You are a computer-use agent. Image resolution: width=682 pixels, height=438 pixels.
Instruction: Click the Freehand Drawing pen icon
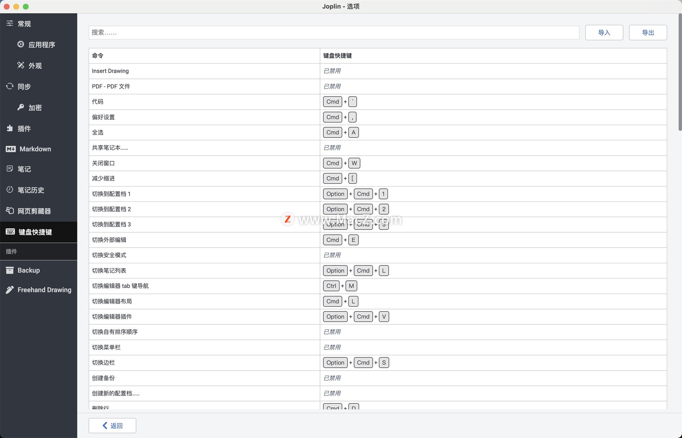[10, 290]
